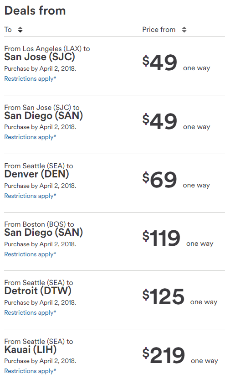Screen dimensions: 225x379
Task: Open Restrictions apply for the Los Angeles deal
Action: click(30, 78)
